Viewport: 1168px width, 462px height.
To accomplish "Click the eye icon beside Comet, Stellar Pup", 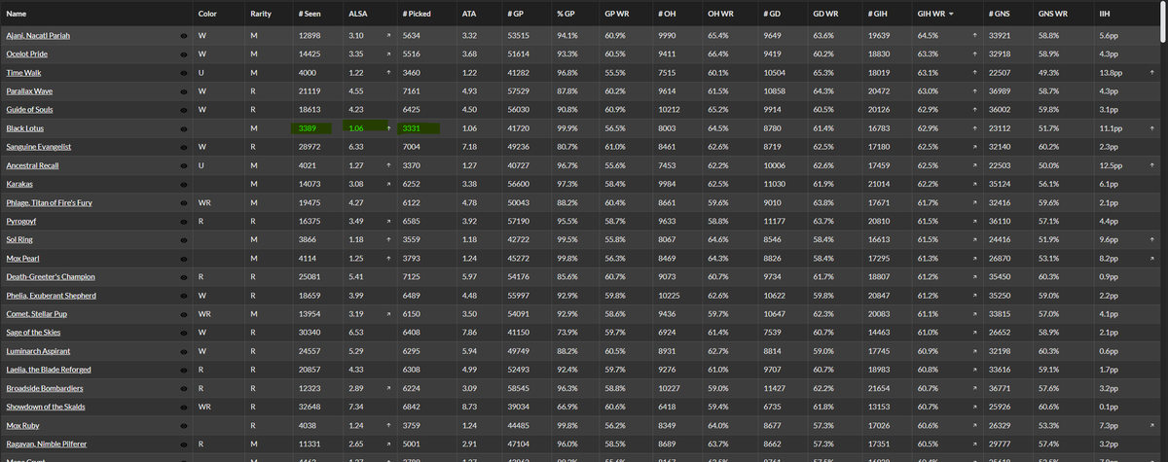I will pos(184,313).
